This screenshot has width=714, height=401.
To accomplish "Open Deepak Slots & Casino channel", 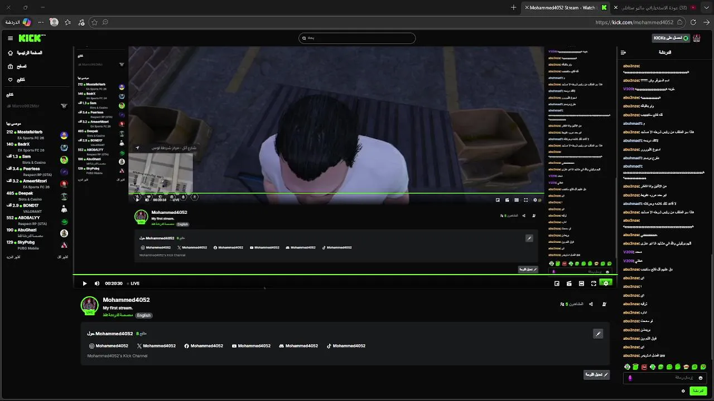I will click(x=37, y=196).
